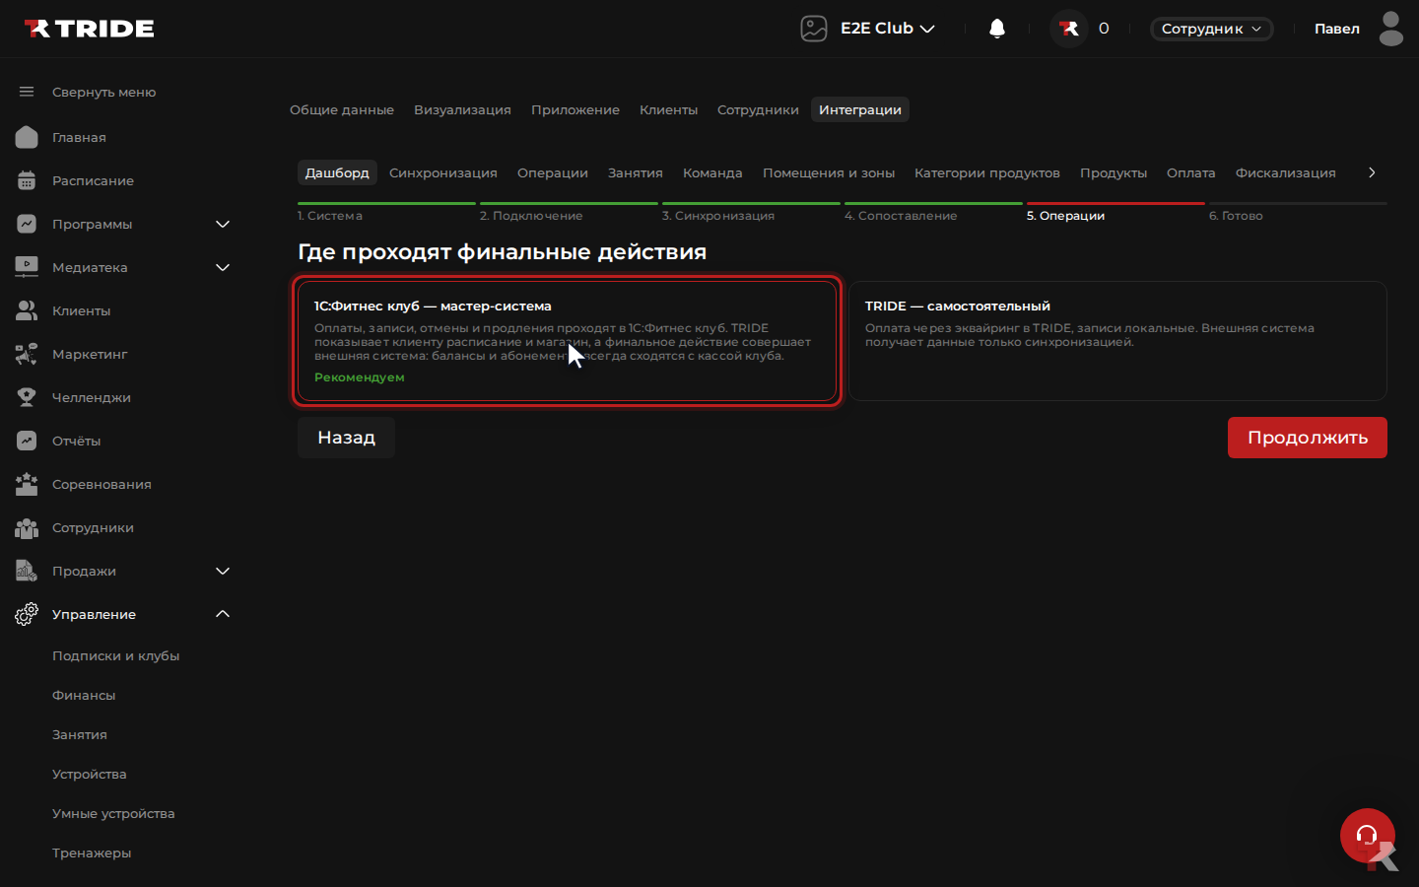Image resolution: width=1419 pixels, height=887 pixels.
Task: Click the Маркетинг sidebar icon
Action: click(27, 354)
